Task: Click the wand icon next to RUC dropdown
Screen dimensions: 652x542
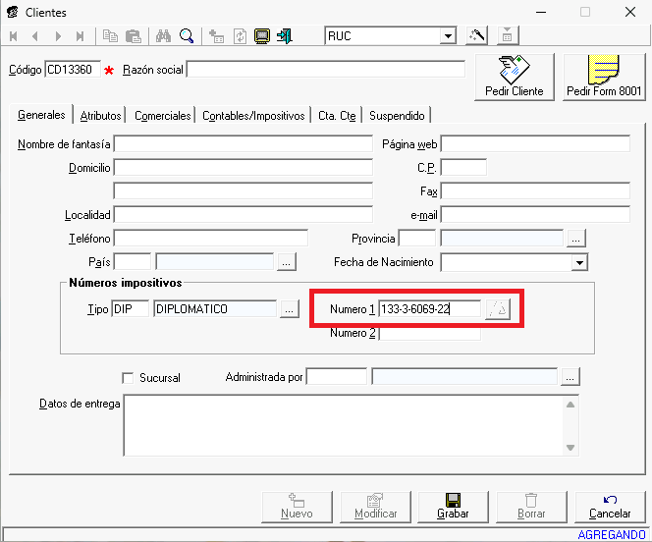Action: (x=477, y=36)
